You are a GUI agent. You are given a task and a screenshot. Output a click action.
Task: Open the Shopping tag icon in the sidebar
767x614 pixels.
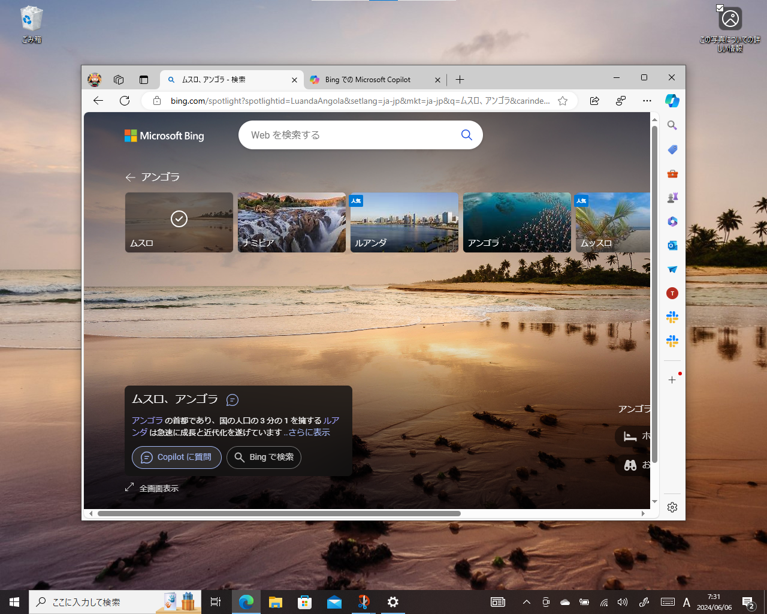672,149
